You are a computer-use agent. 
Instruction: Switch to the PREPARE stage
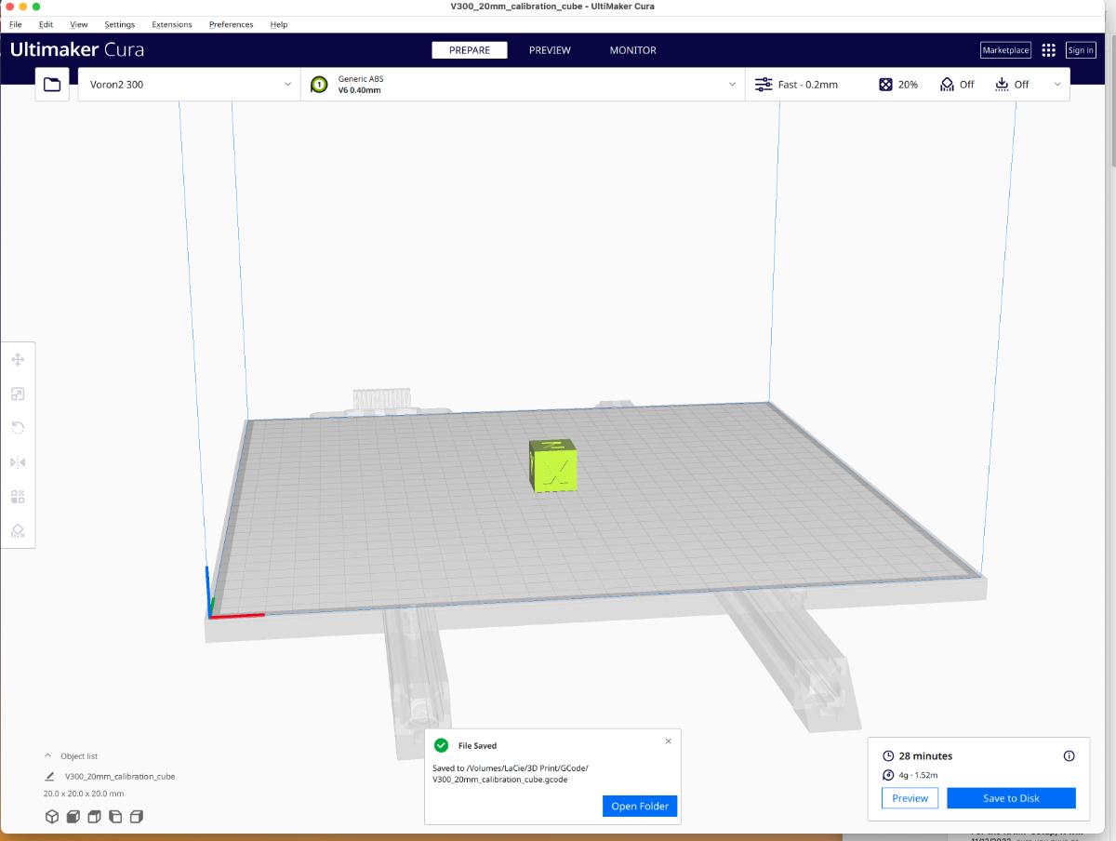pos(470,50)
